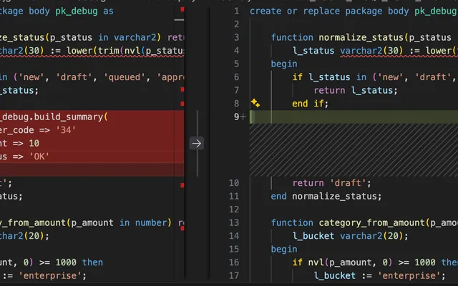Click line number 3 in the gutter
The image size is (458, 286).
[236, 37]
